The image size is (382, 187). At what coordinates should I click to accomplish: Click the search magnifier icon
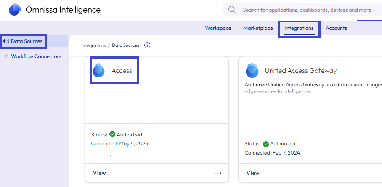click(232, 10)
